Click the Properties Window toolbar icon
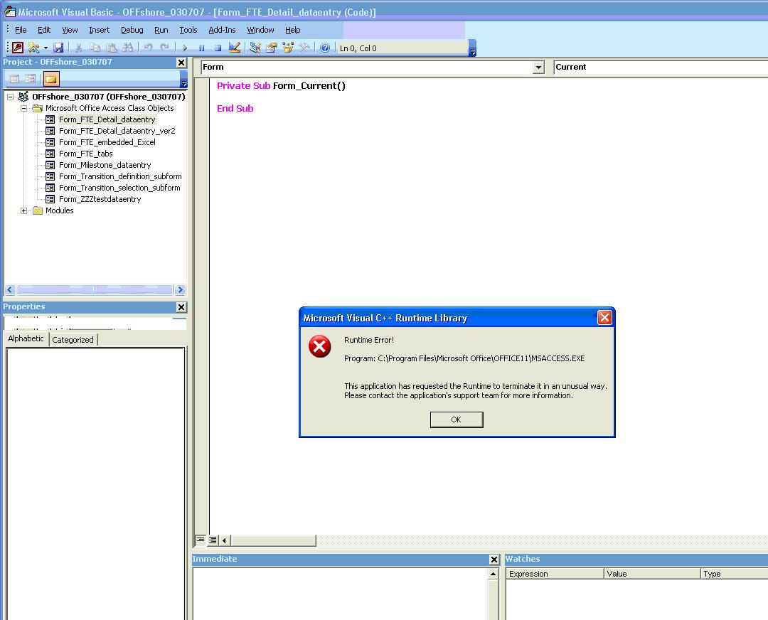The width and height of the screenshot is (768, 620). point(272,48)
